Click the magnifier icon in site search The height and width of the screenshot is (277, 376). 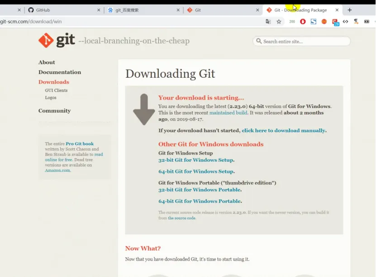tap(259, 41)
